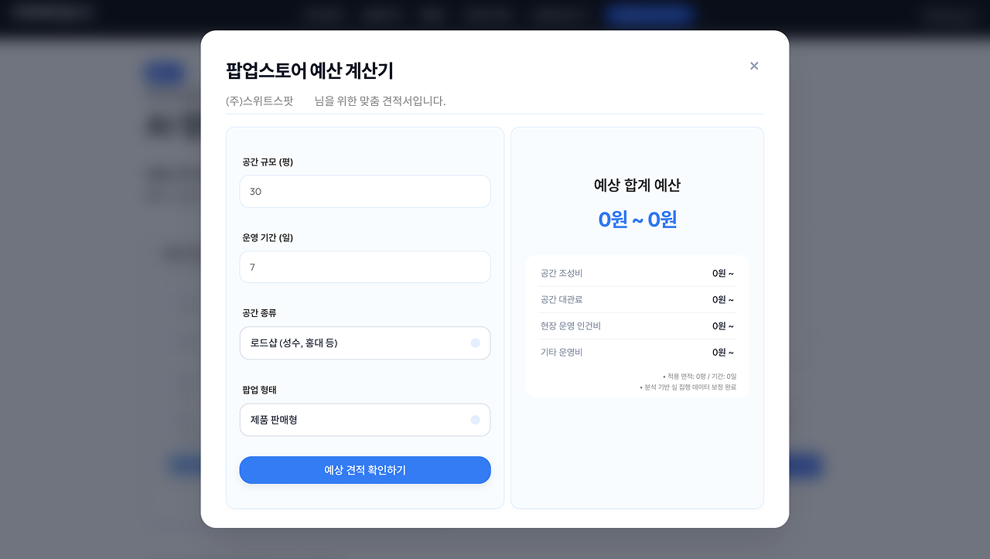Click the round indicator in 공간 종류 dropdown
The width and height of the screenshot is (990, 559).
(475, 343)
